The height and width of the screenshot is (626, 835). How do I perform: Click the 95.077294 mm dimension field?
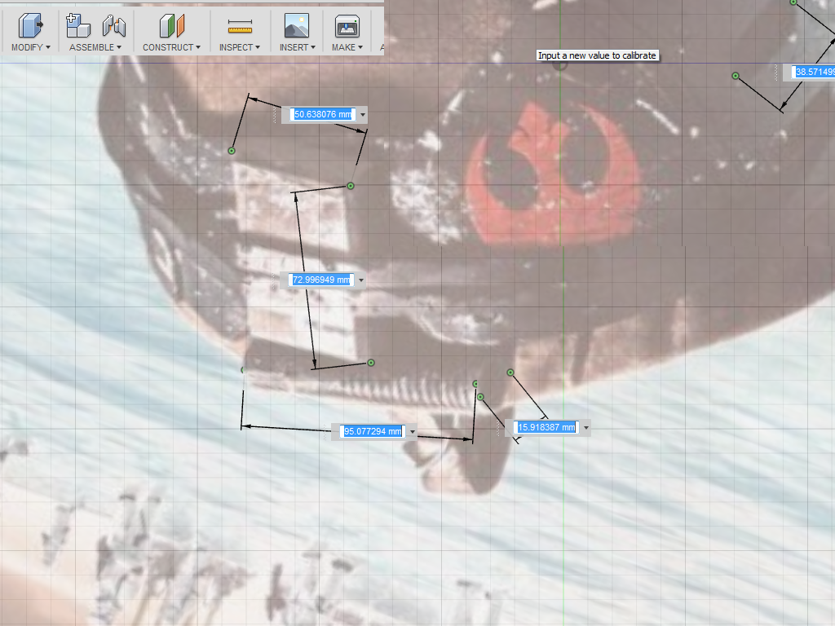click(x=373, y=431)
